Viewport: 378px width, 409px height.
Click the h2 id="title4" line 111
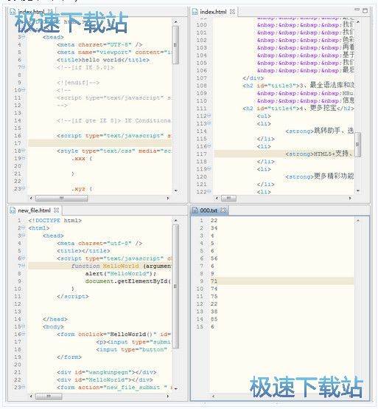pyautogui.click(x=298, y=108)
